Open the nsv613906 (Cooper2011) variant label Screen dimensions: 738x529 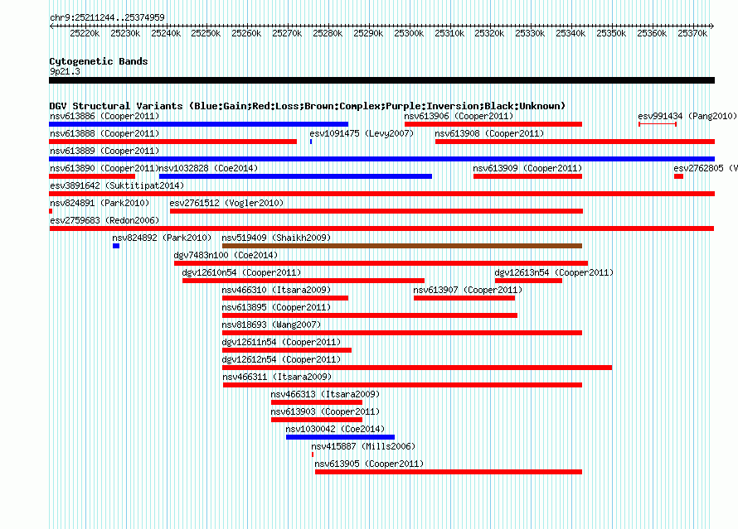coord(459,116)
